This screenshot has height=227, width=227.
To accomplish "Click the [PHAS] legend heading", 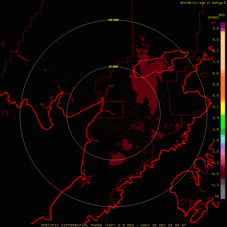I will (x=213, y=17).
